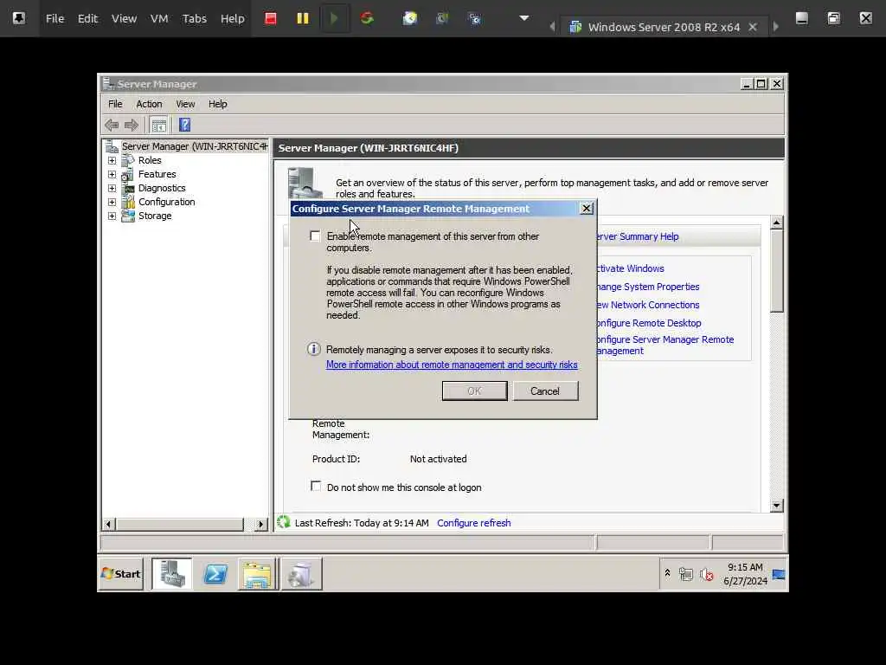Click the Configure refresh link
The image size is (886, 665).
[474, 523]
